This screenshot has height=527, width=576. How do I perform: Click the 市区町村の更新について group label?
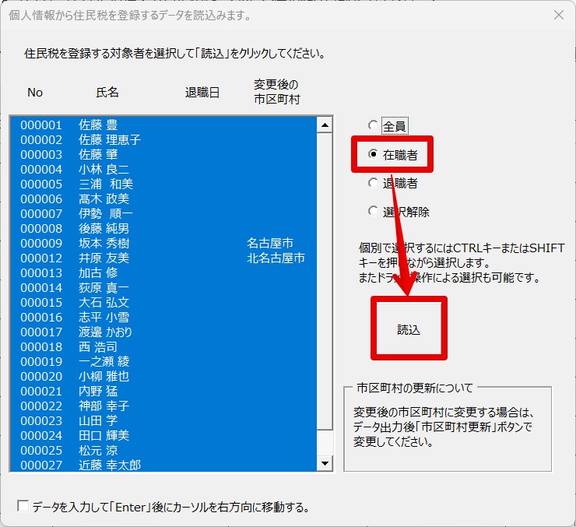click(x=415, y=388)
